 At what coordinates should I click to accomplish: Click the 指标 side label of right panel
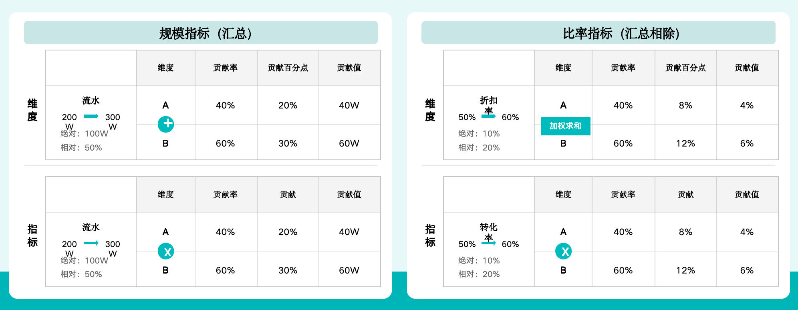click(430, 236)
